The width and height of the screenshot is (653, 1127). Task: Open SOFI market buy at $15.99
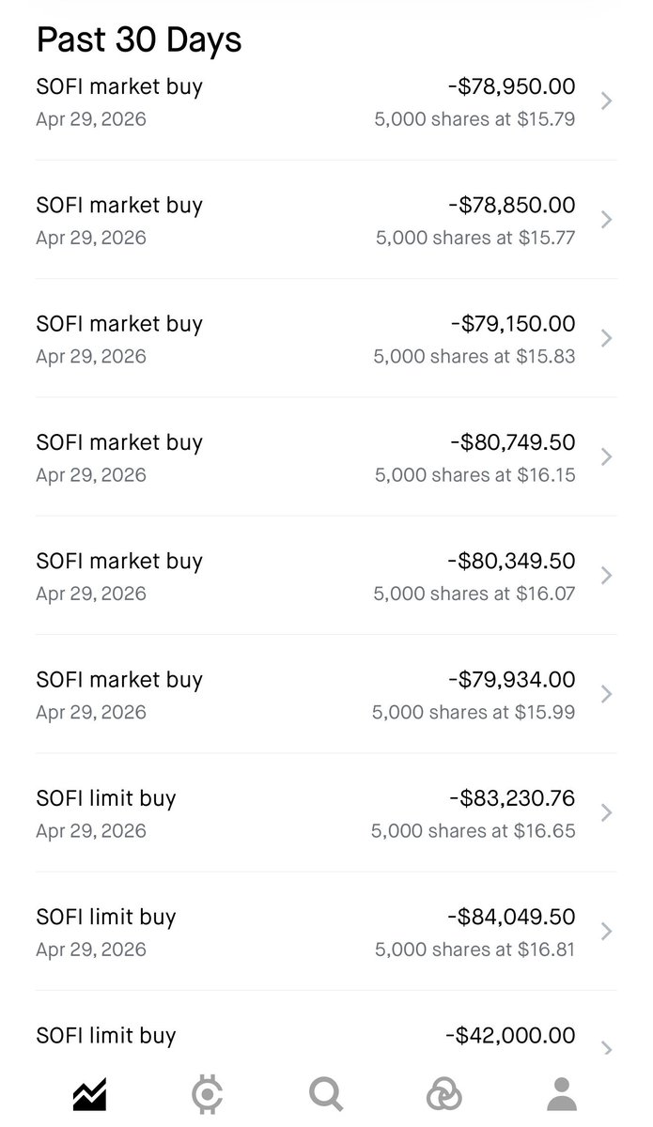pyautogui.click(x=326, y=694)
